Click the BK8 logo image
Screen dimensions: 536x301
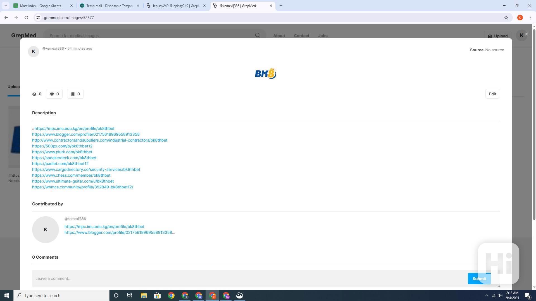265,74
